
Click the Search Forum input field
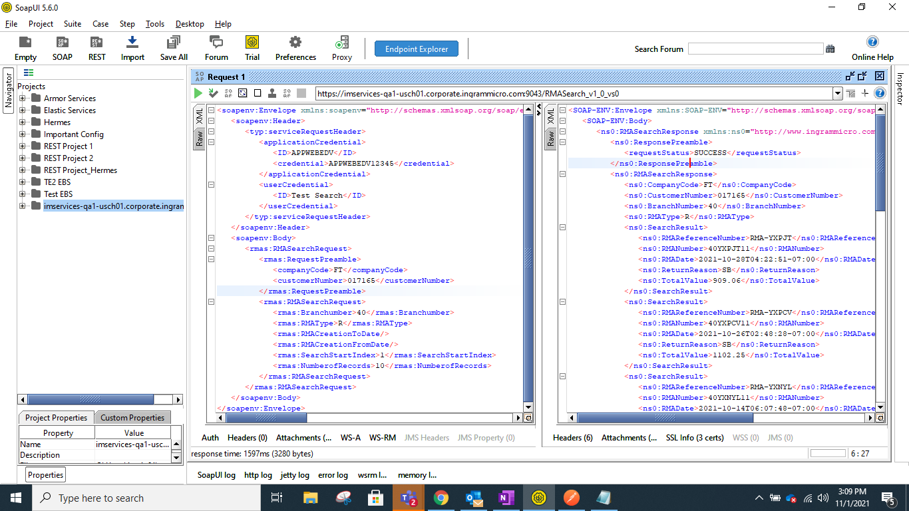[x=755, y=49]
